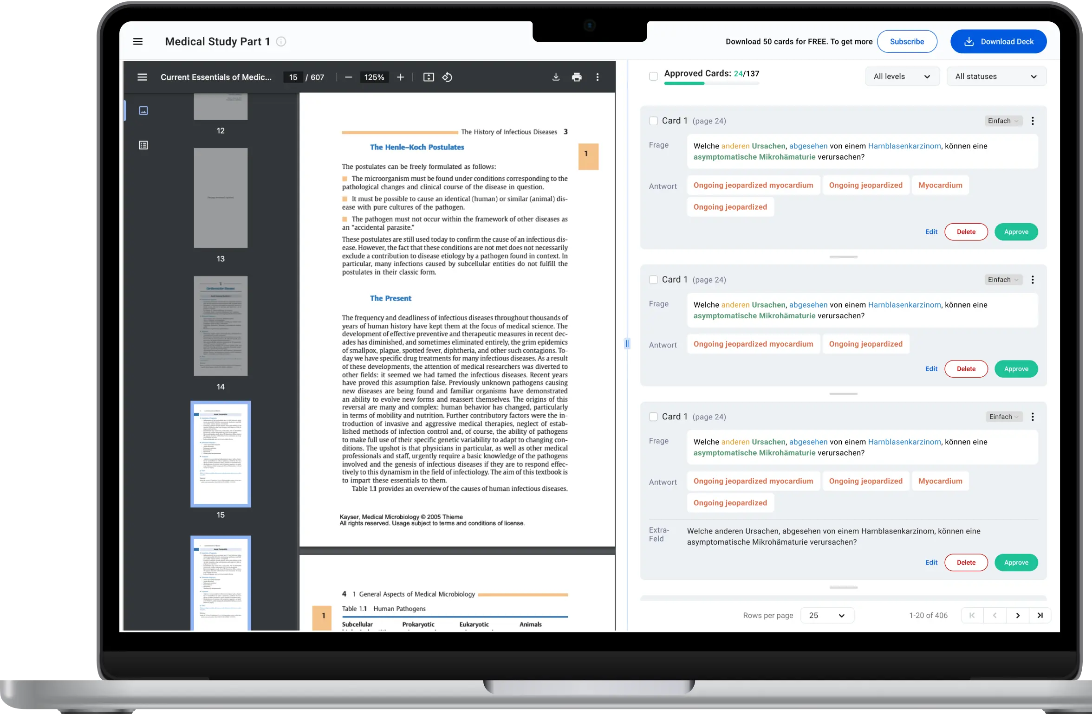This screenshot has width=1092, height=714.
Task: Delete the second card
Action: pyautogui.click(x=966, y=369)
